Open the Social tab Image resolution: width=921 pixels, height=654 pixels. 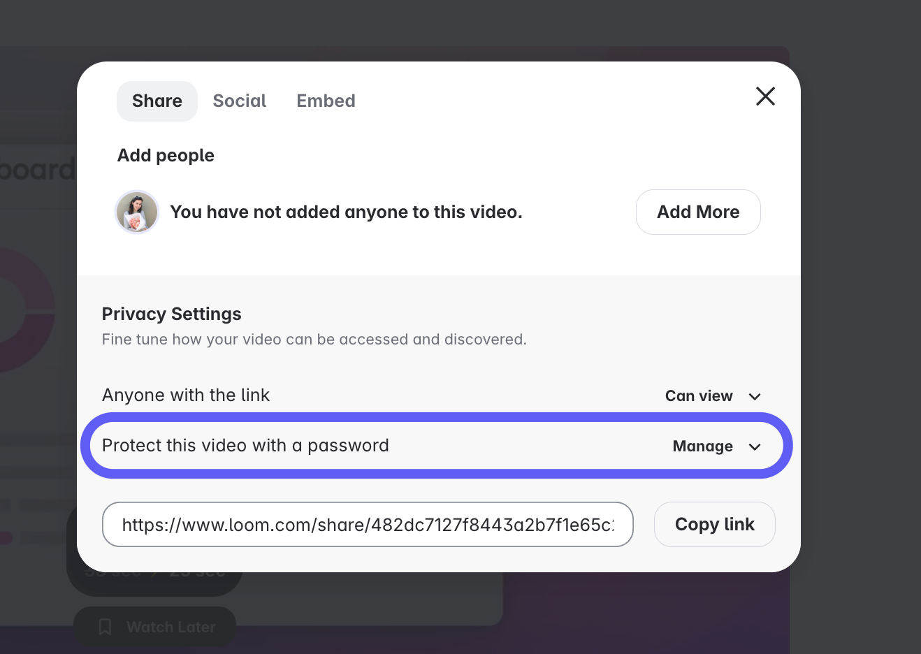(240, 101)
